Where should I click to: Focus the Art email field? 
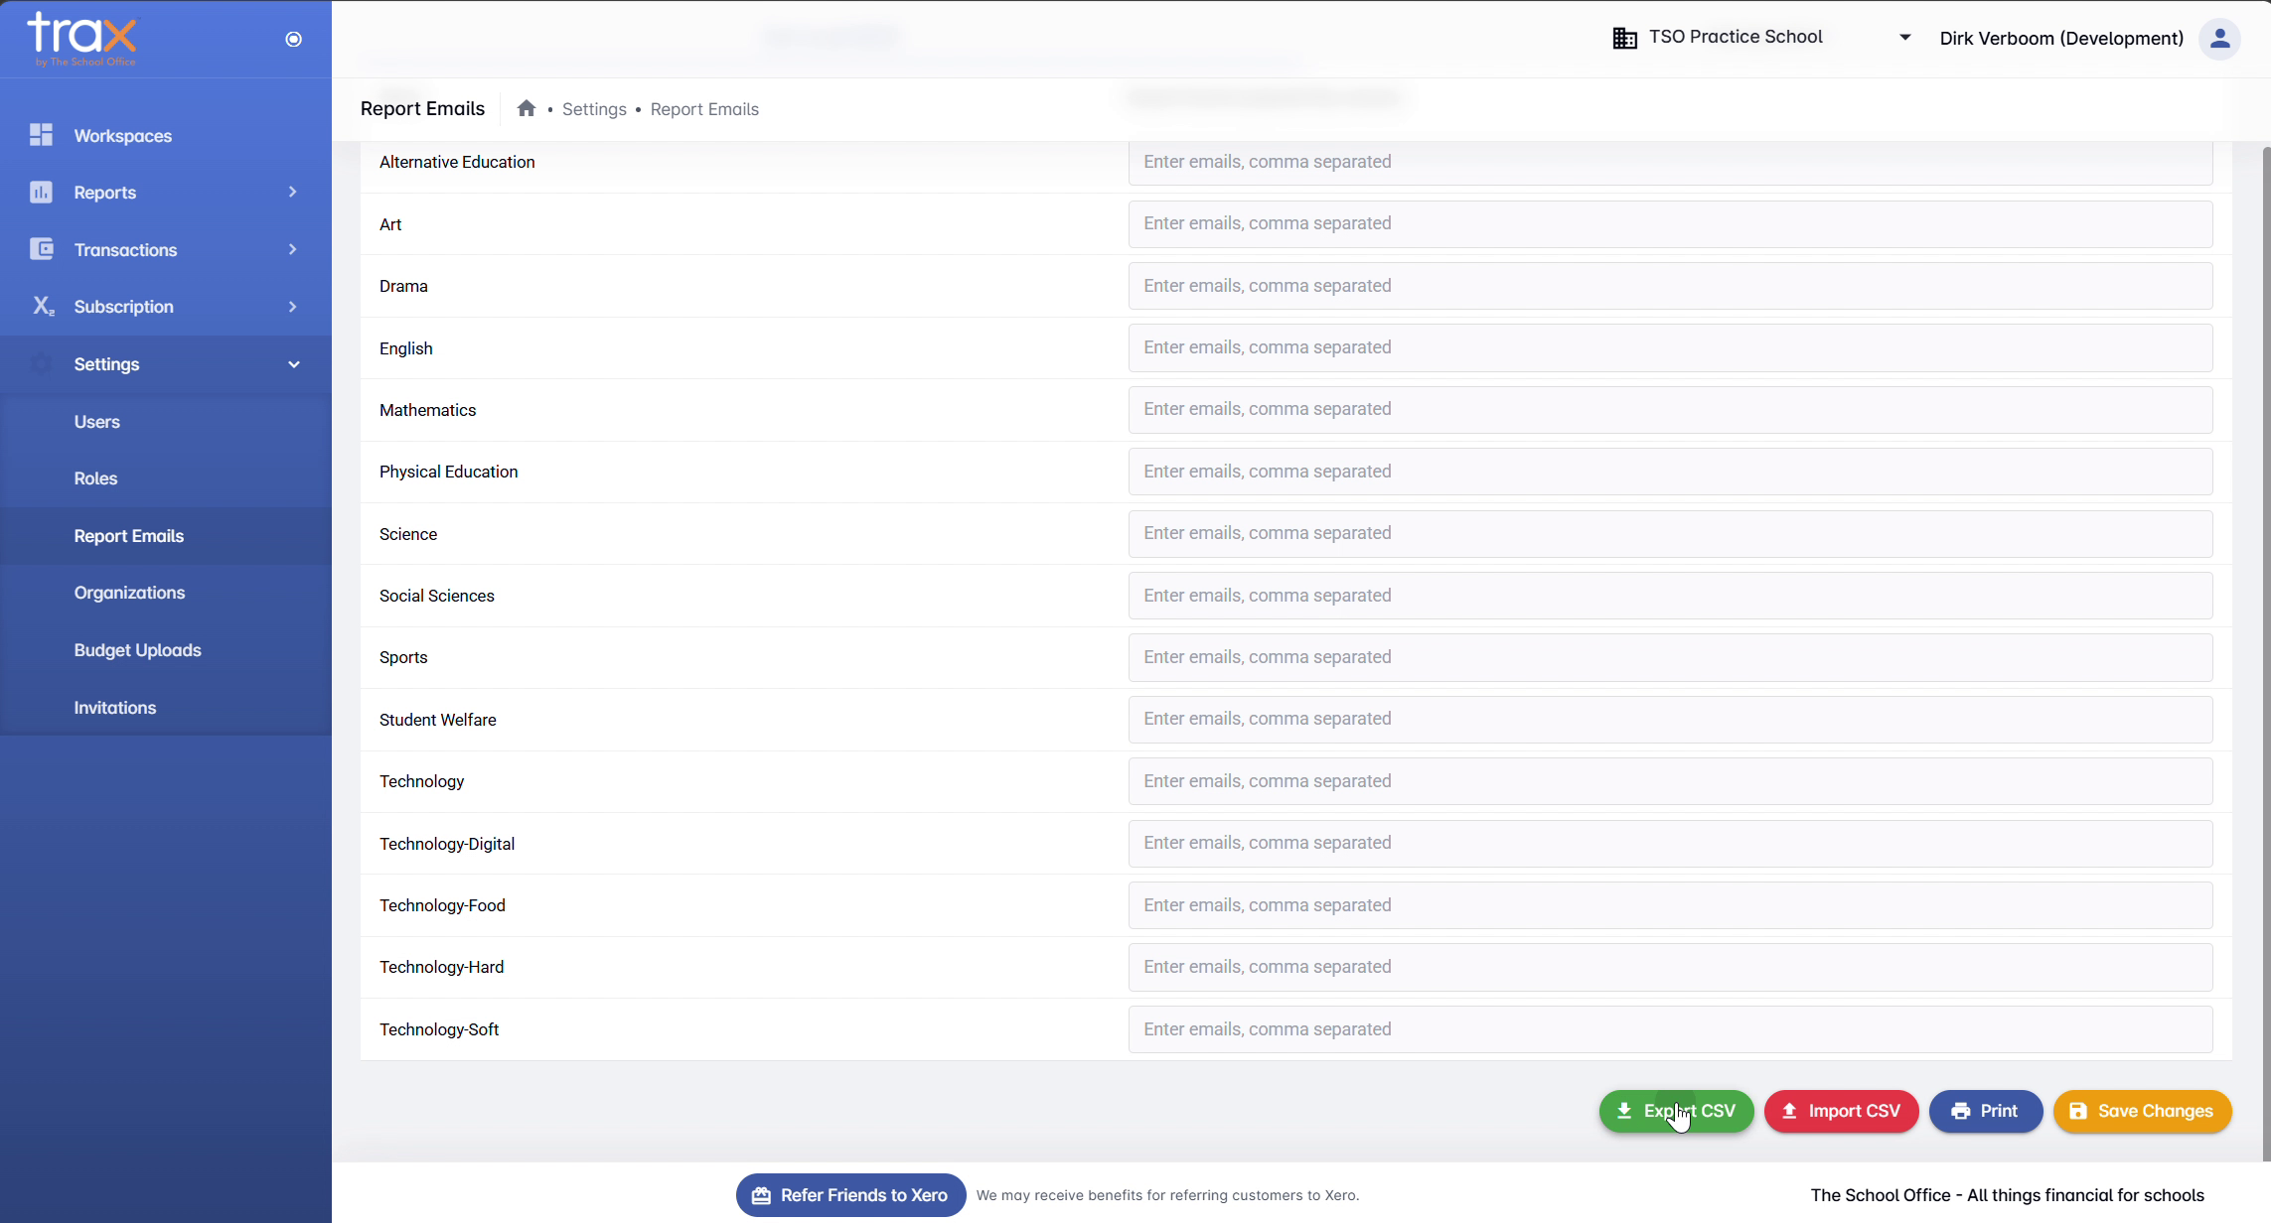(1670, 224)
